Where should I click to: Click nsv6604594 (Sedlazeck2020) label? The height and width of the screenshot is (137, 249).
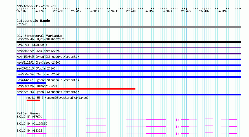39,74
